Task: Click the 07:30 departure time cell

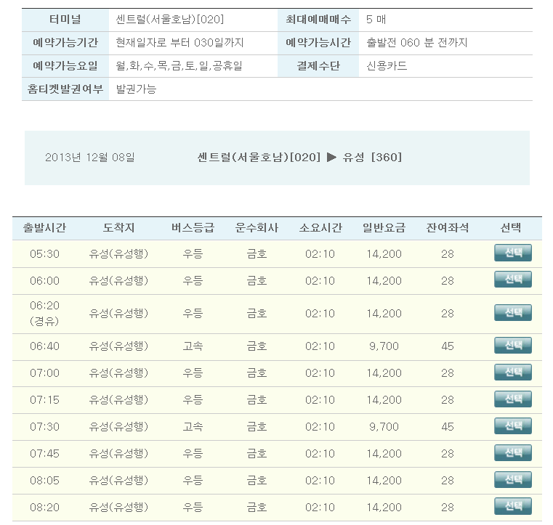Action: 44,427
